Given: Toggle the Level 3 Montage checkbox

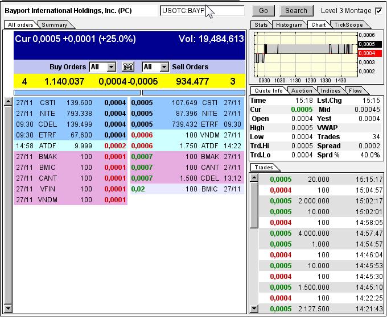Looking at the screenshot, I should [378, 11].
